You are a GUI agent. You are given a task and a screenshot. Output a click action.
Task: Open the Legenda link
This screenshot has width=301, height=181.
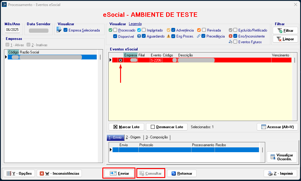[x=135, y=24]
